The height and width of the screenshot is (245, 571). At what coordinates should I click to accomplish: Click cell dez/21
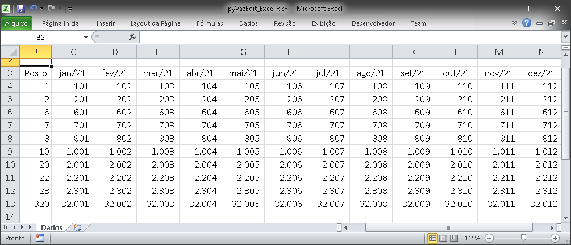(541, 73)
